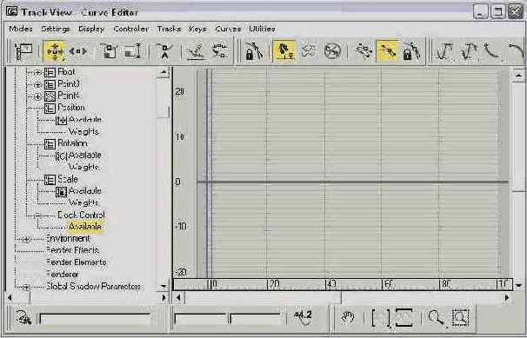This screenshot has width=527, height=338.
Task: Click the curve window scroll-right arrow
Action: 506,297
